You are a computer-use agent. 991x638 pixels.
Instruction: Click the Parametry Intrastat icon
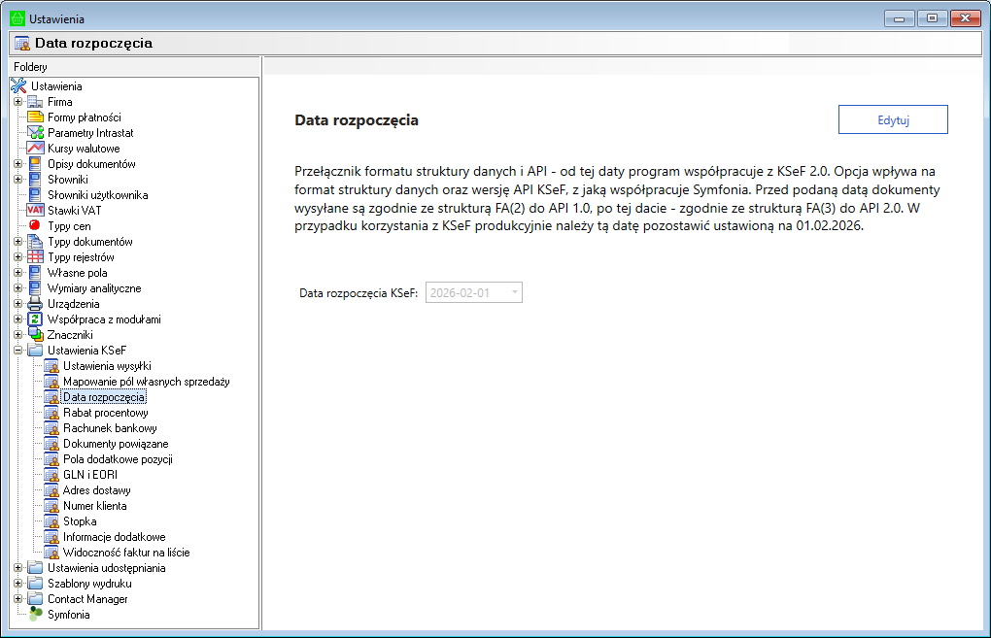coord(35,133)
